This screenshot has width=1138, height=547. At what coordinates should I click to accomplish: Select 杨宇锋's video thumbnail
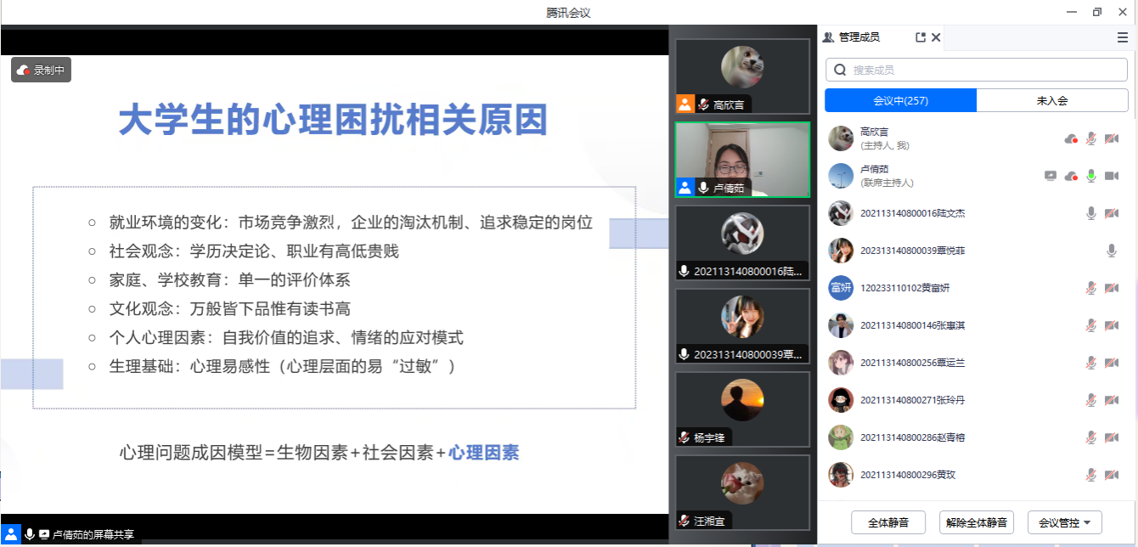click(742, 408)
